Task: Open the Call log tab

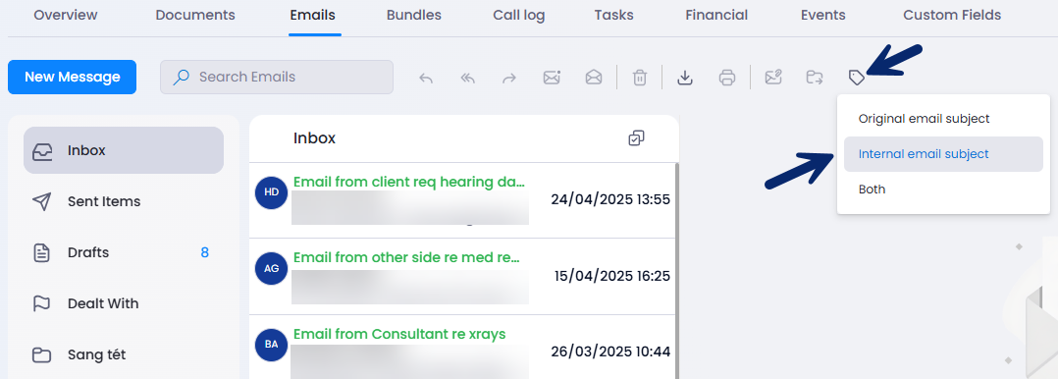Action: tap(519, 15)
